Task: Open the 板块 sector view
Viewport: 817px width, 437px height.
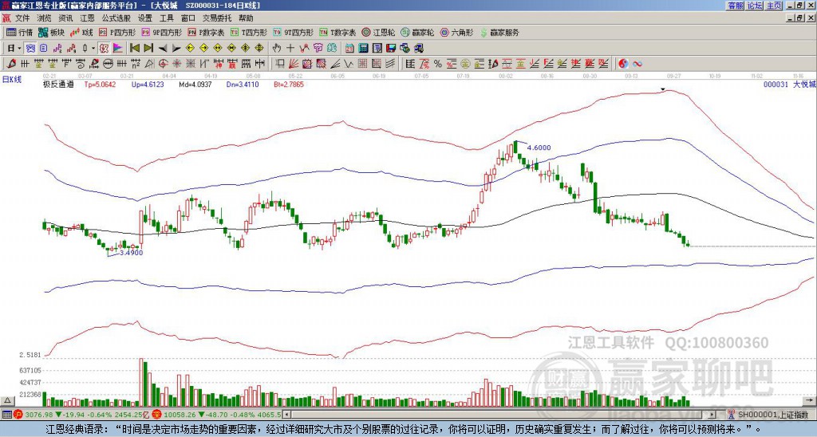Action: coord(51,32)
